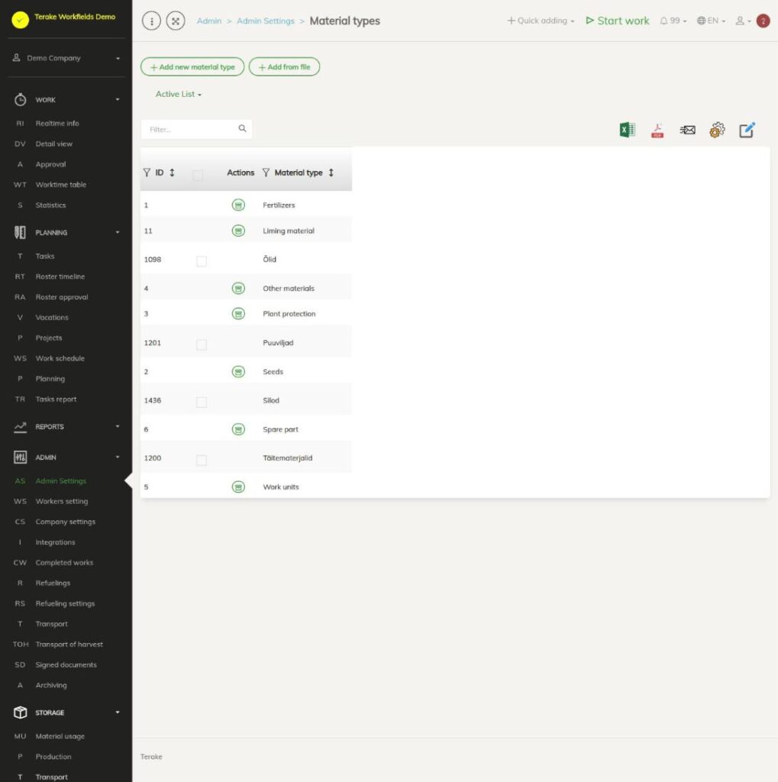Sort by Material type column arrows
778x782 pixels.
click(331, 173)
